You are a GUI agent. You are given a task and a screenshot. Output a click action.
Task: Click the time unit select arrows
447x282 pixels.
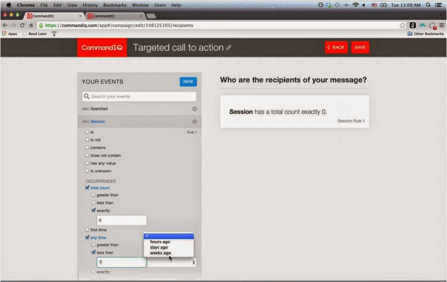(x=194, y=262)
